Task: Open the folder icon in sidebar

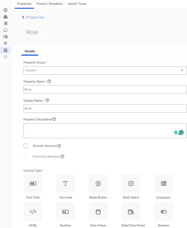Action: (5, 30)
